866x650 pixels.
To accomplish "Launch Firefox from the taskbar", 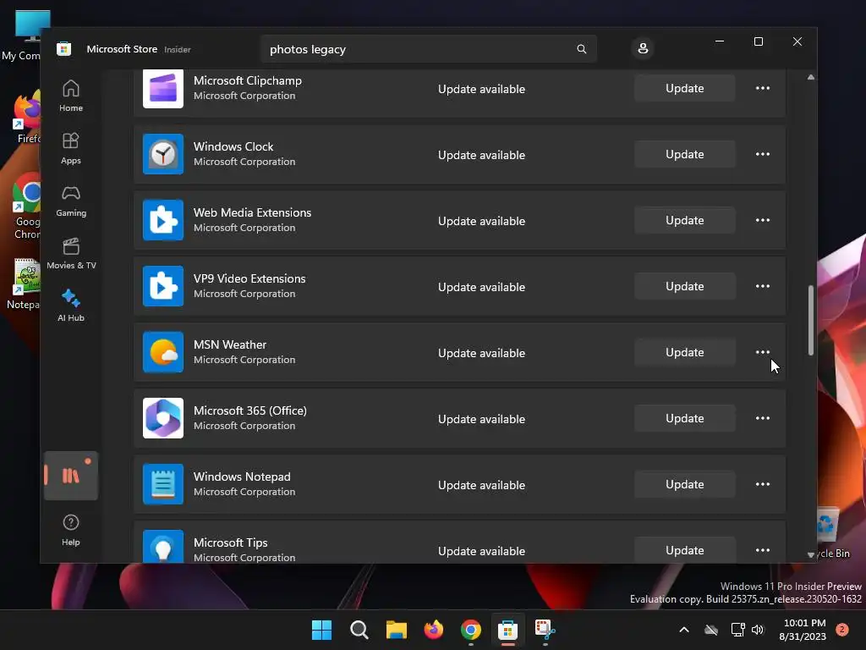I will tap(434, 630).
